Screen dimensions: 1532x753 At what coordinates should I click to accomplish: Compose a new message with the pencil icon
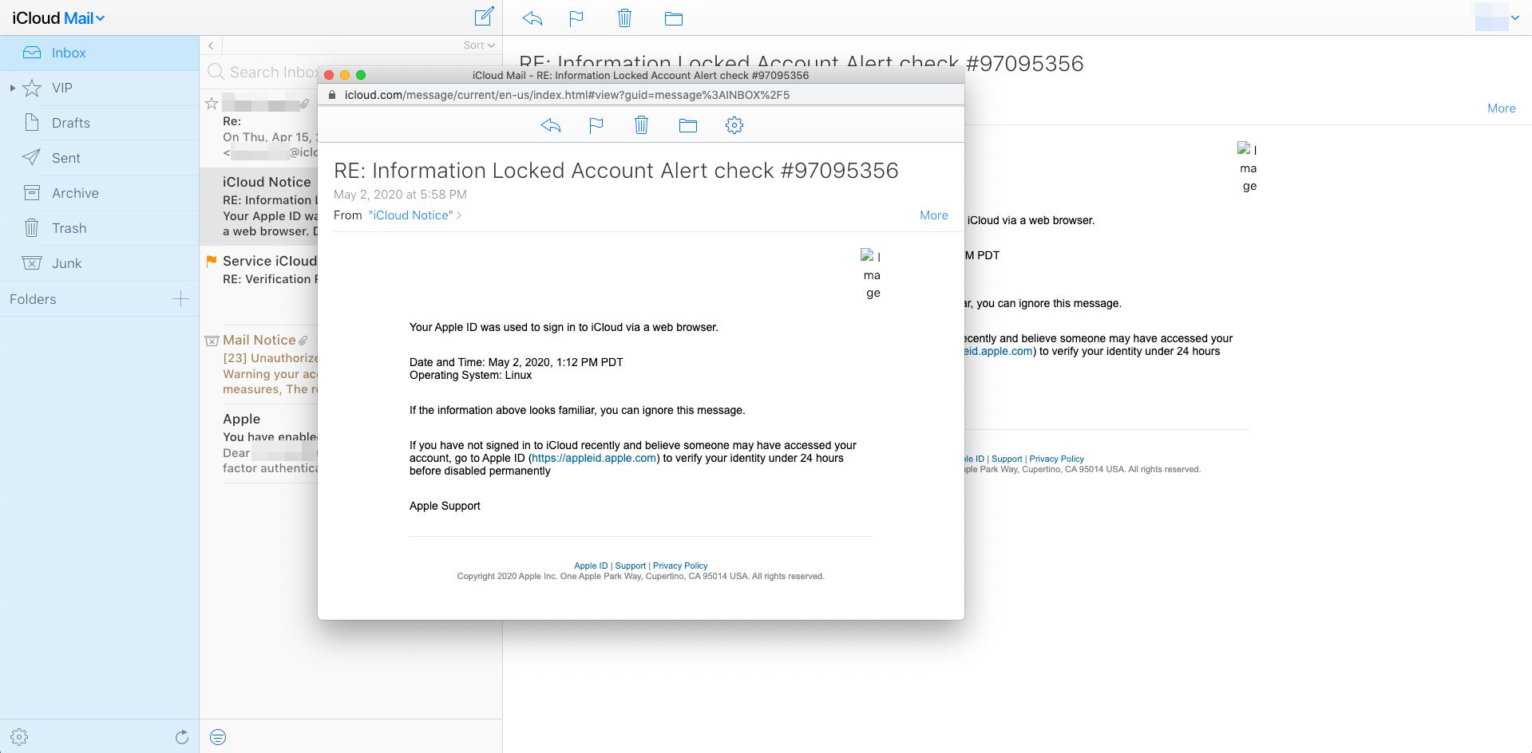pyautogui.click(x=484, y=17)
